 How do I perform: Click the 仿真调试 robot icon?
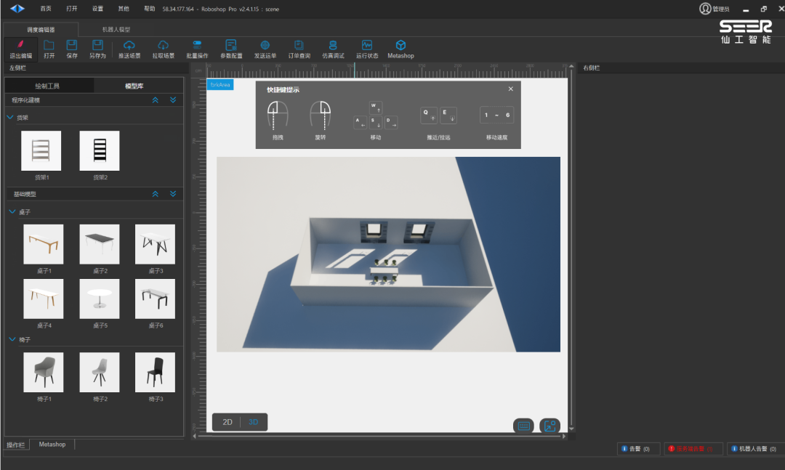[x=333, y=45]
